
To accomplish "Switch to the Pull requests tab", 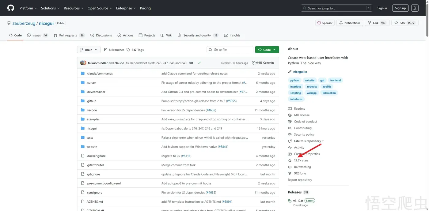I will point(69,36).
